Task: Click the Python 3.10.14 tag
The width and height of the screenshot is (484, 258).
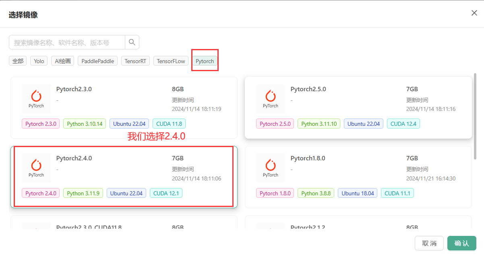Action: pos(85,124)
